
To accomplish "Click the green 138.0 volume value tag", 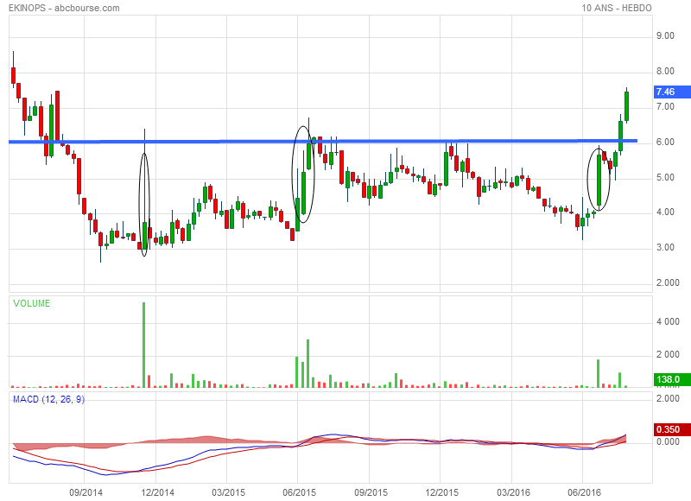I will click(x=673, y=379).
